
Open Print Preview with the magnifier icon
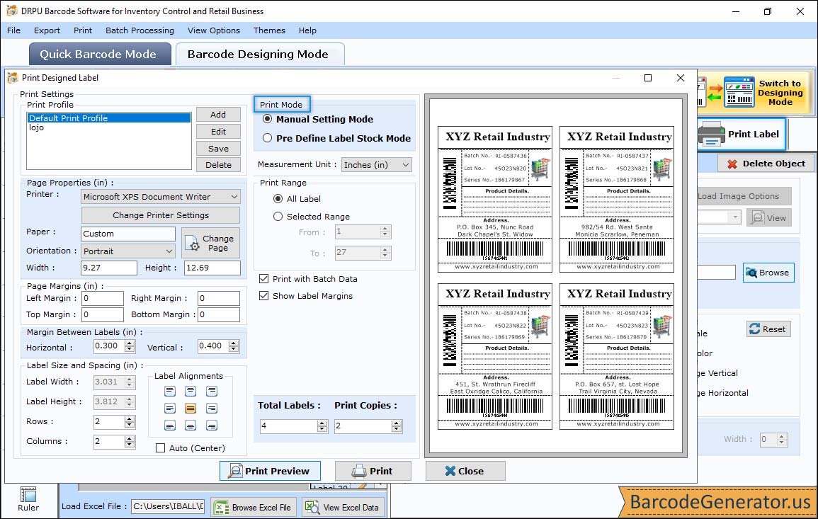tap(235, 471)
